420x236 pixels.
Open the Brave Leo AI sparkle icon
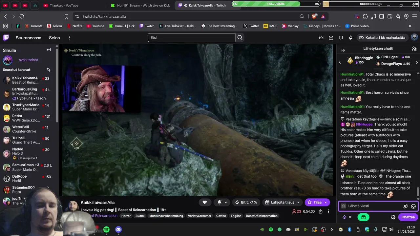pos(398,16)
